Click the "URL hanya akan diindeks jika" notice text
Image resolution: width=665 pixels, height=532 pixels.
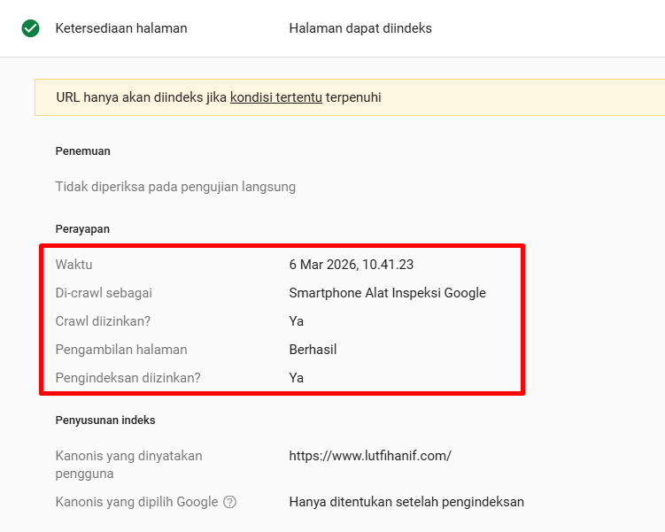(x=141, y=97)
